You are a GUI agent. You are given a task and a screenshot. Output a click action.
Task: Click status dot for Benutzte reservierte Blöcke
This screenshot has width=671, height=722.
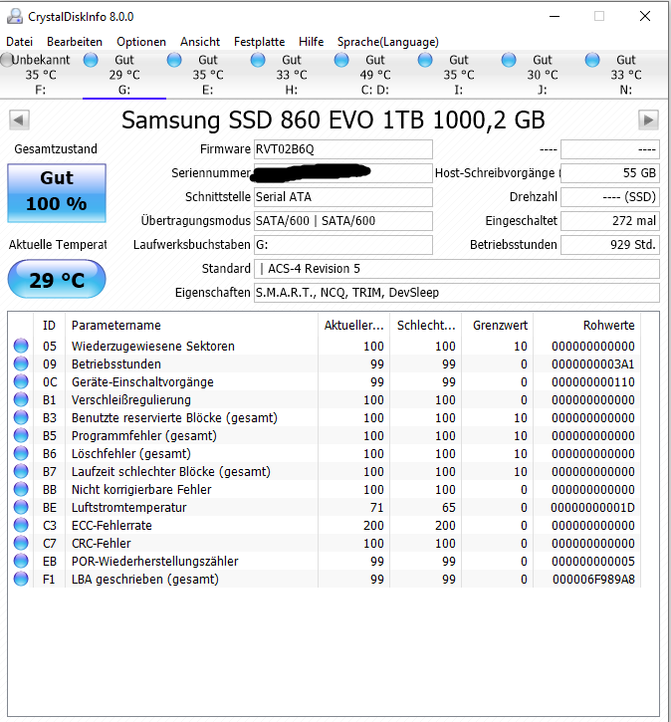pos(21,417)
